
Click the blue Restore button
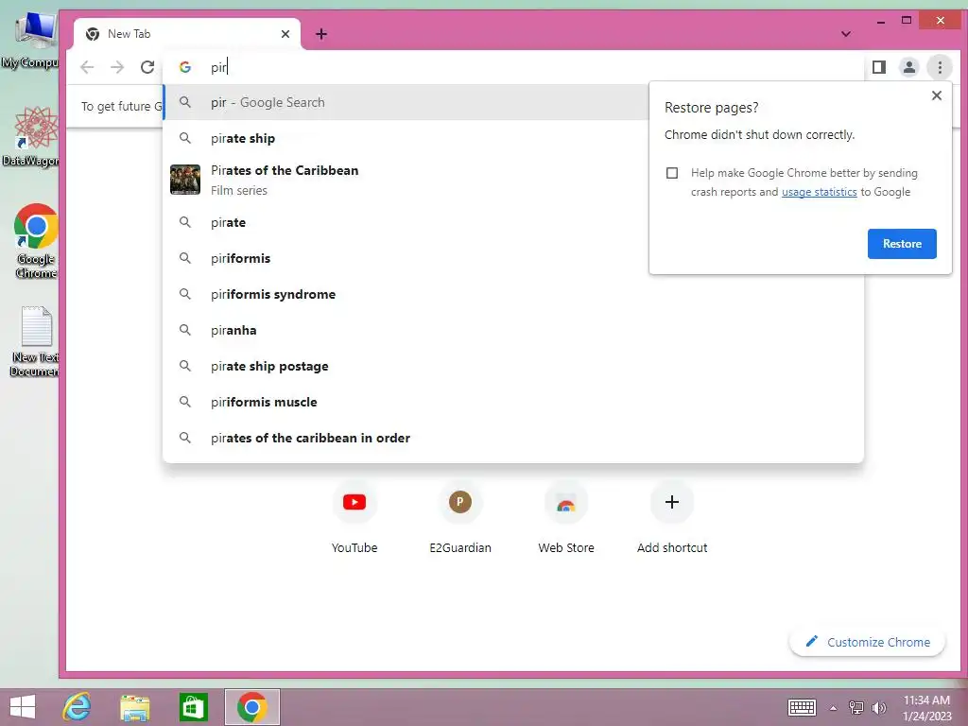[x=902, y=244]
